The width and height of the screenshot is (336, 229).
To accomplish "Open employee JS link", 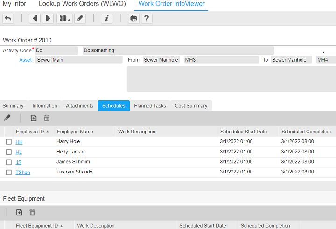I will point(19,162).
